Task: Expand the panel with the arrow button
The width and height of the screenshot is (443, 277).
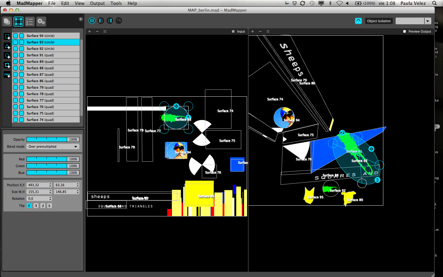Action: click(x=81, y=19)
